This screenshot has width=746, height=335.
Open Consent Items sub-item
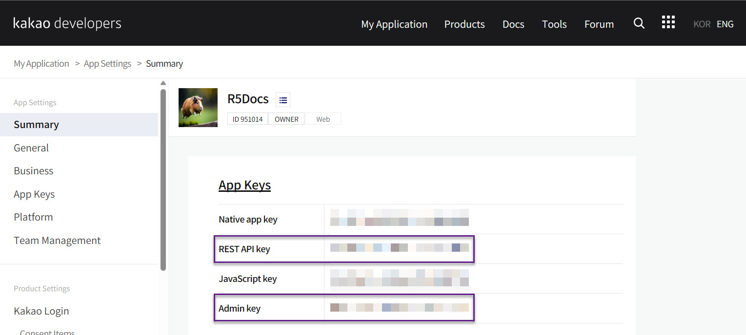pyautogui.click(x=47, y=333)
